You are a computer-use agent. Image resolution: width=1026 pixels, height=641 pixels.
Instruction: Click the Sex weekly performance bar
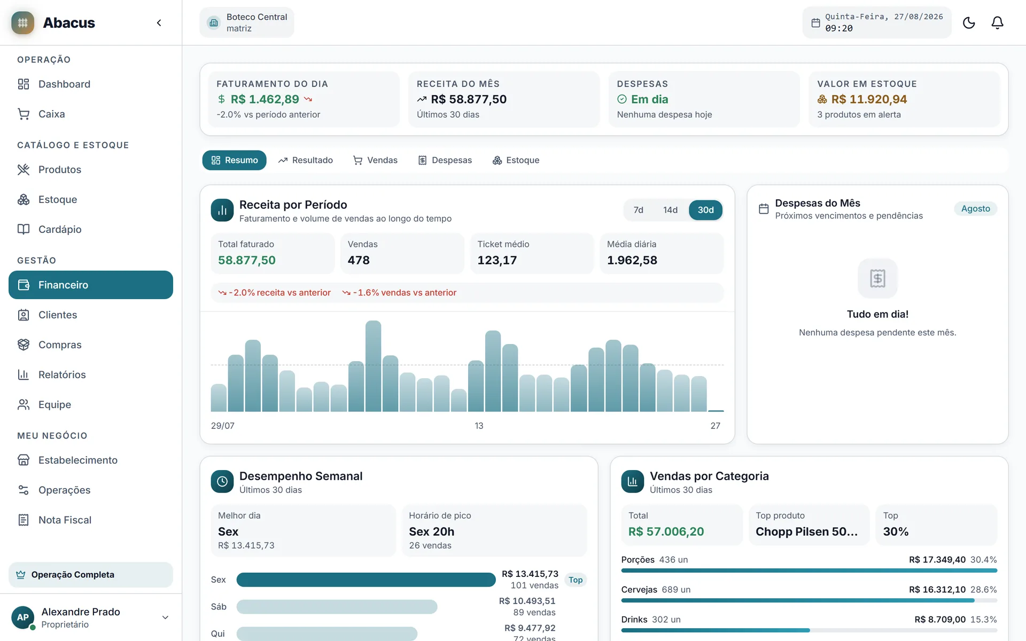click(x=366, y=580)
